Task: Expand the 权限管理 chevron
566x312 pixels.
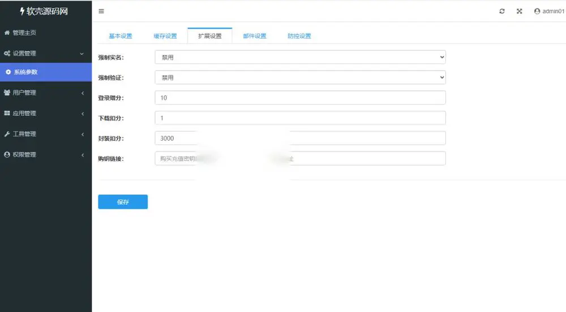Action: (x=82, y=154)
